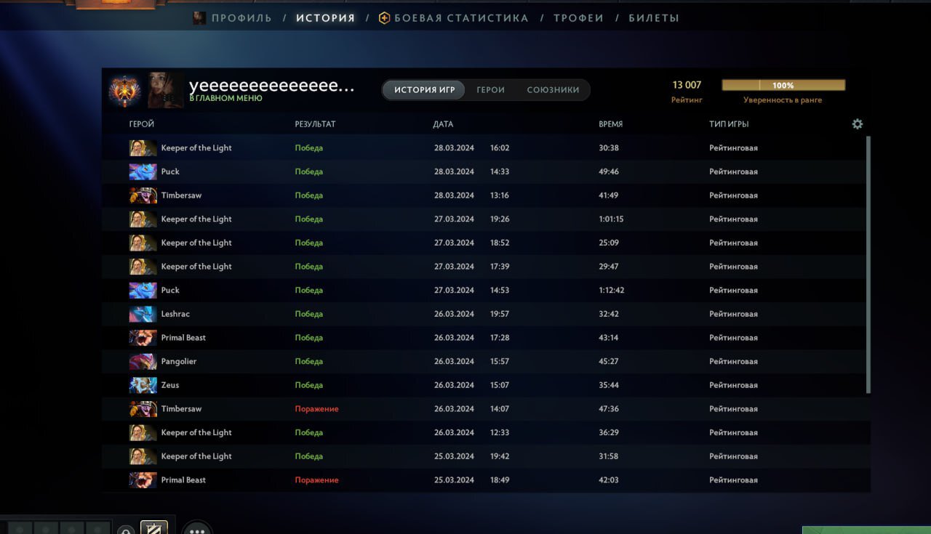Switch to the ГЕРОИ sub-tab
Screen dimensions: 931x534
click(x=491, y=90)
